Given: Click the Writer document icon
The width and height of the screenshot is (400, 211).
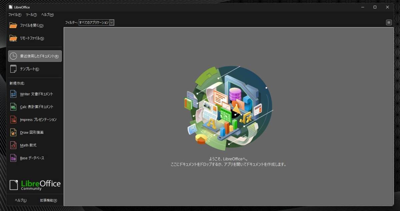Looking at the screenshot, I should [x=13, y=94].
